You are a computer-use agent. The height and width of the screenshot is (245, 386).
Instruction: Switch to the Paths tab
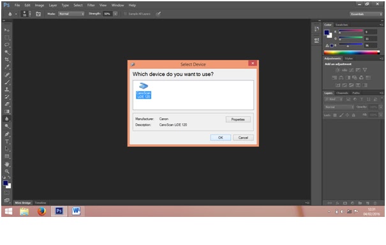coord(356,93)
